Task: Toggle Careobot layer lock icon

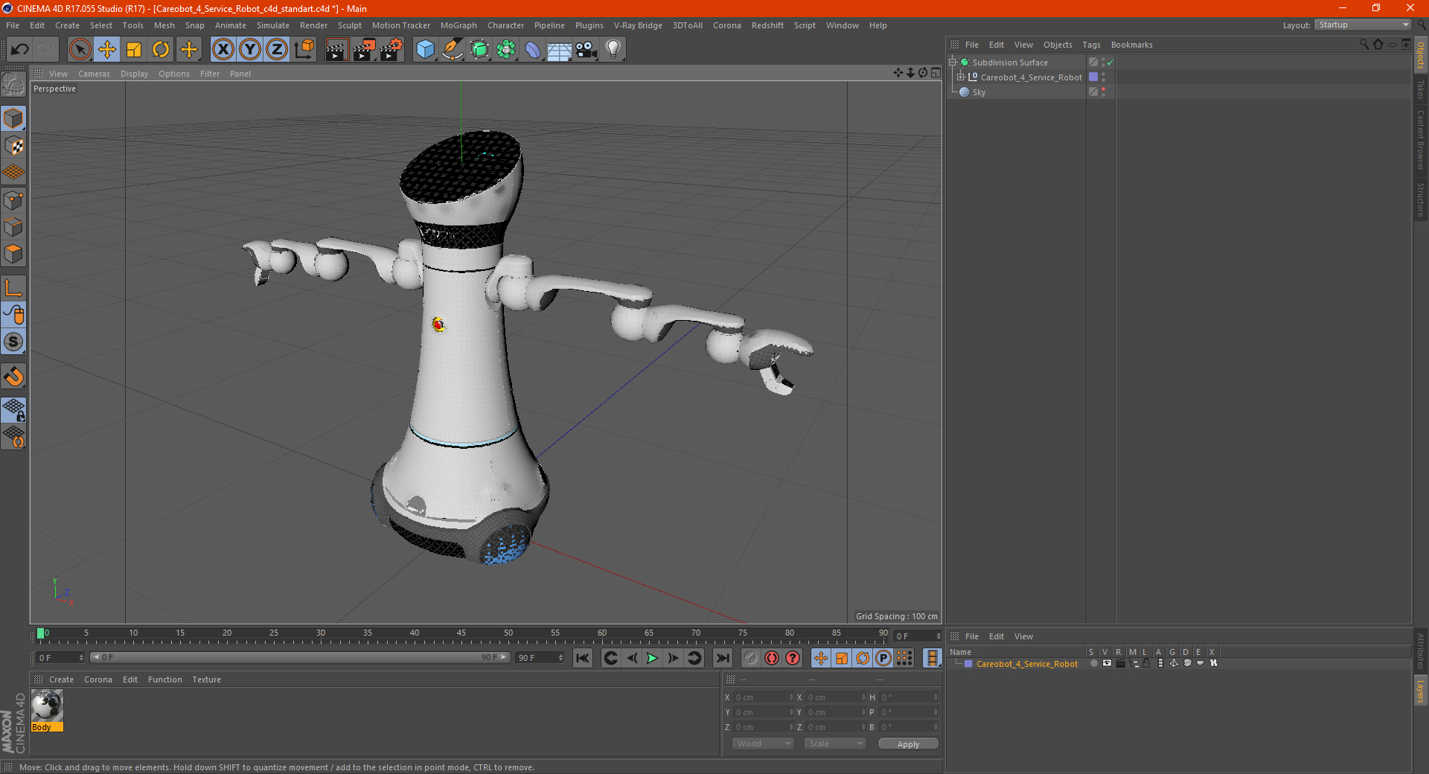Action: click(1147, 663)
